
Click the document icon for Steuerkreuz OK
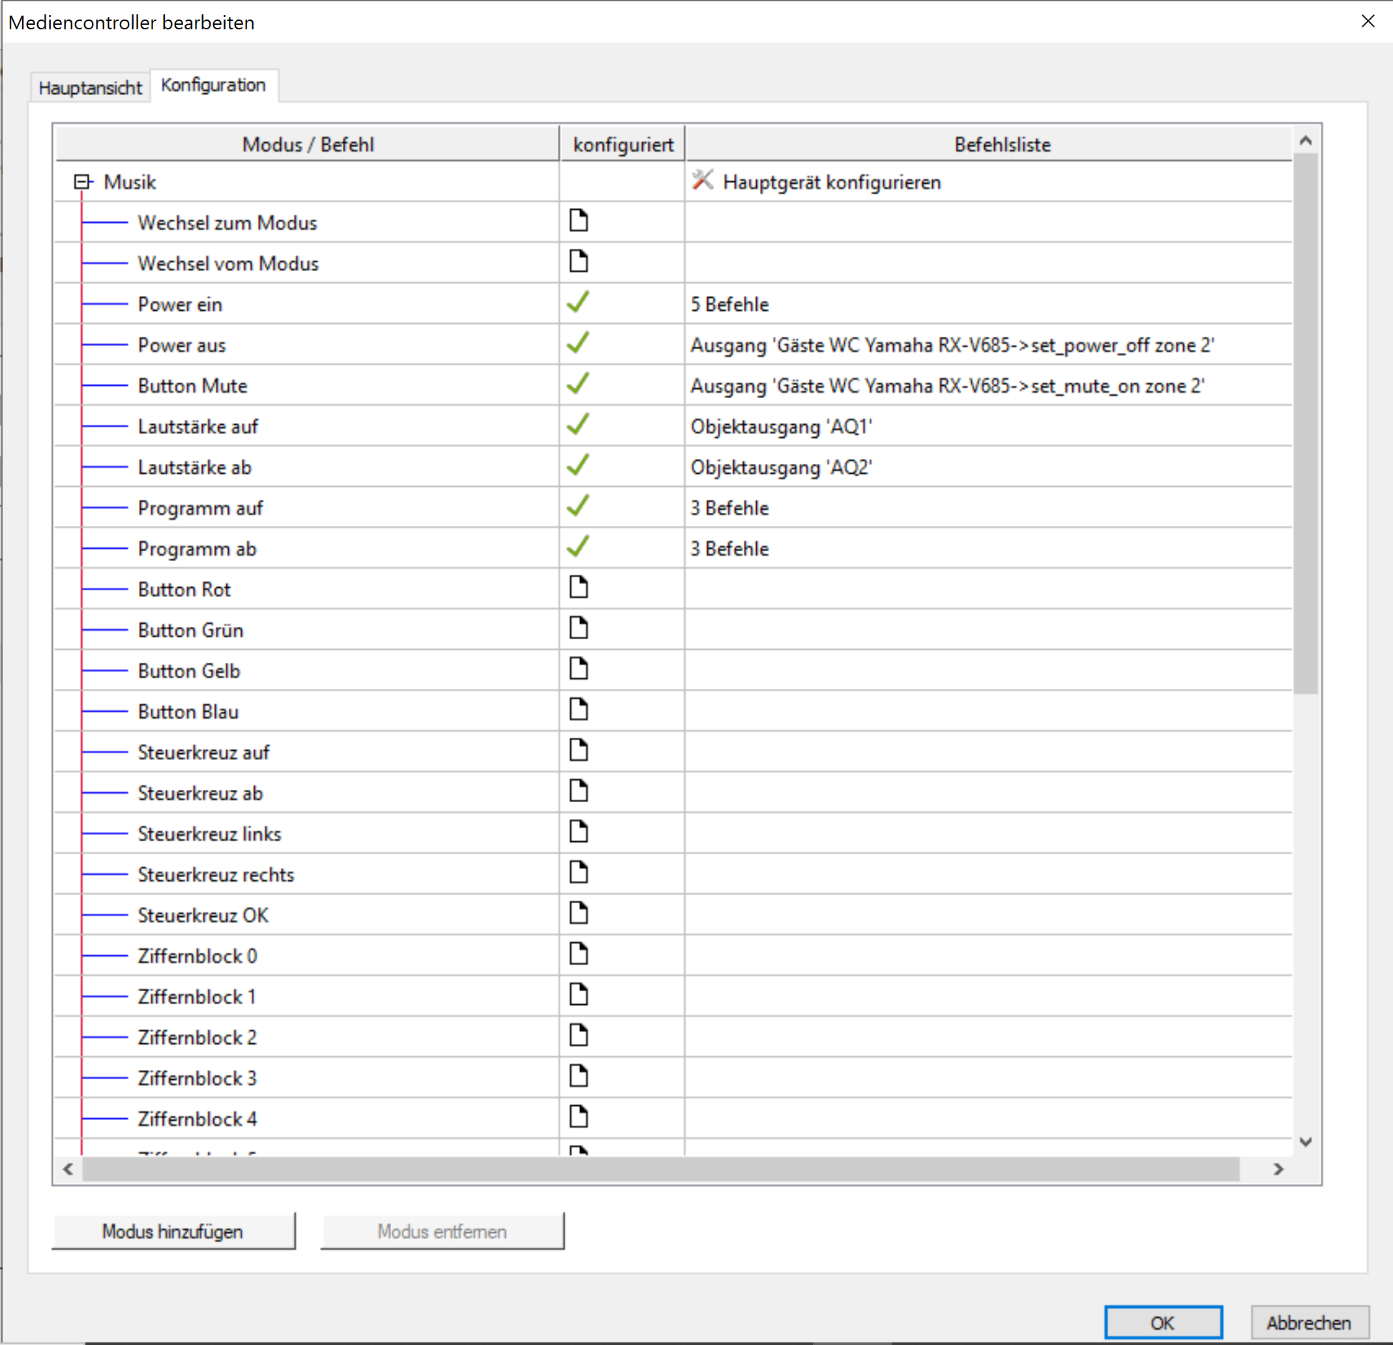(x=579, y=914)
